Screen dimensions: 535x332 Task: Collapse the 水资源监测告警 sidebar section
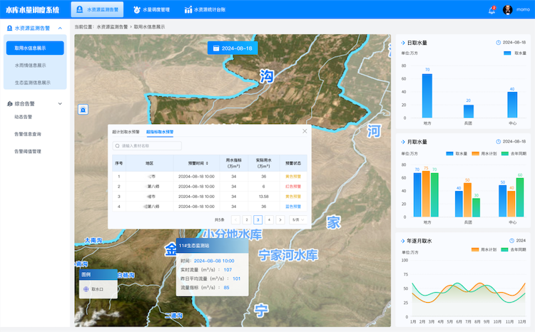[60, 28]
